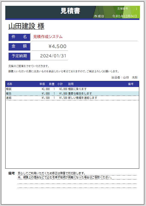The width and height of the screenshot is (146, 206).
Task: Click the line 見積のご提案をさせていただきます。
Action: coord(29,66)
